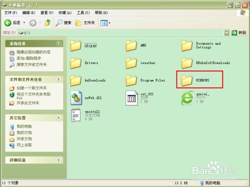Open the 编辑(E) menu
This screenshot has height=187, width=250.
[28, 13]
